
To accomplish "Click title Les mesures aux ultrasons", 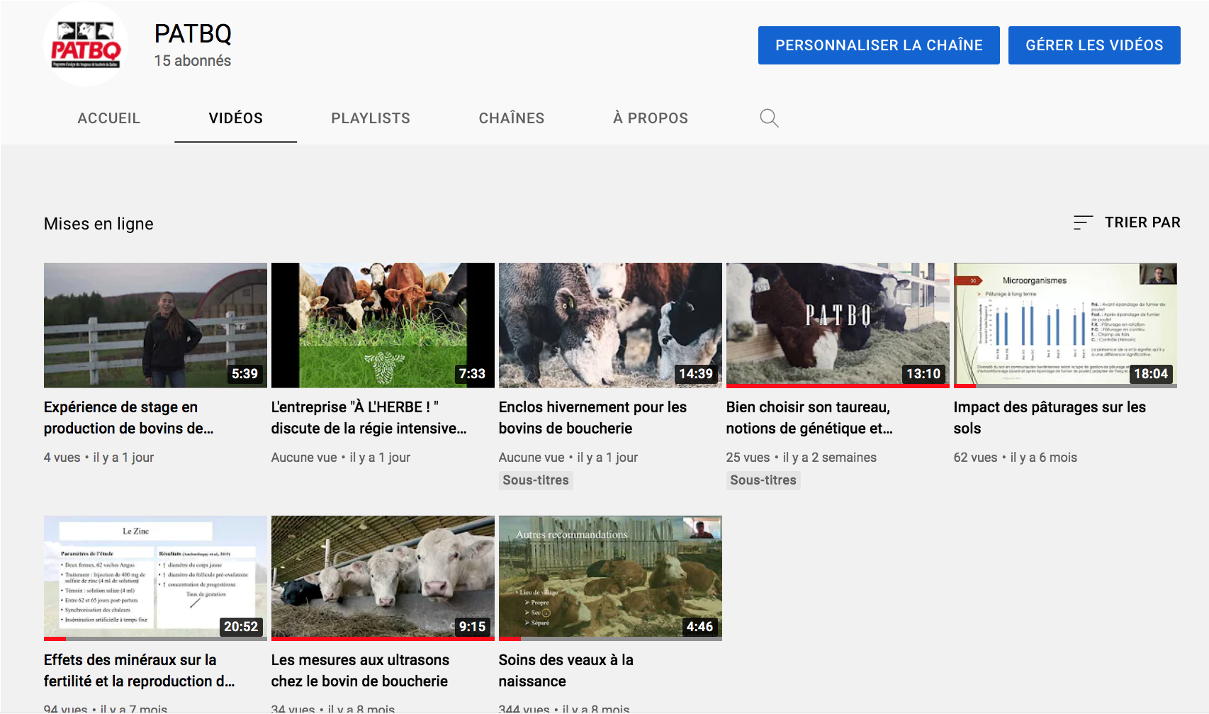I will pyautogui.click(x=360, y=671).
